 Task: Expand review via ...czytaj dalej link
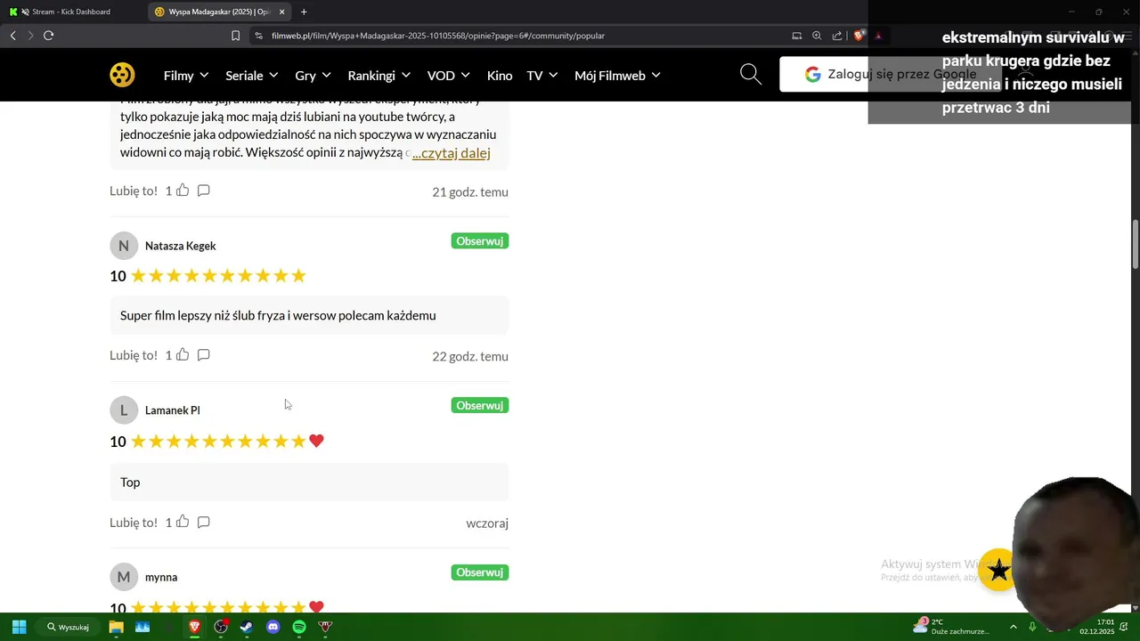click(451, 153)
